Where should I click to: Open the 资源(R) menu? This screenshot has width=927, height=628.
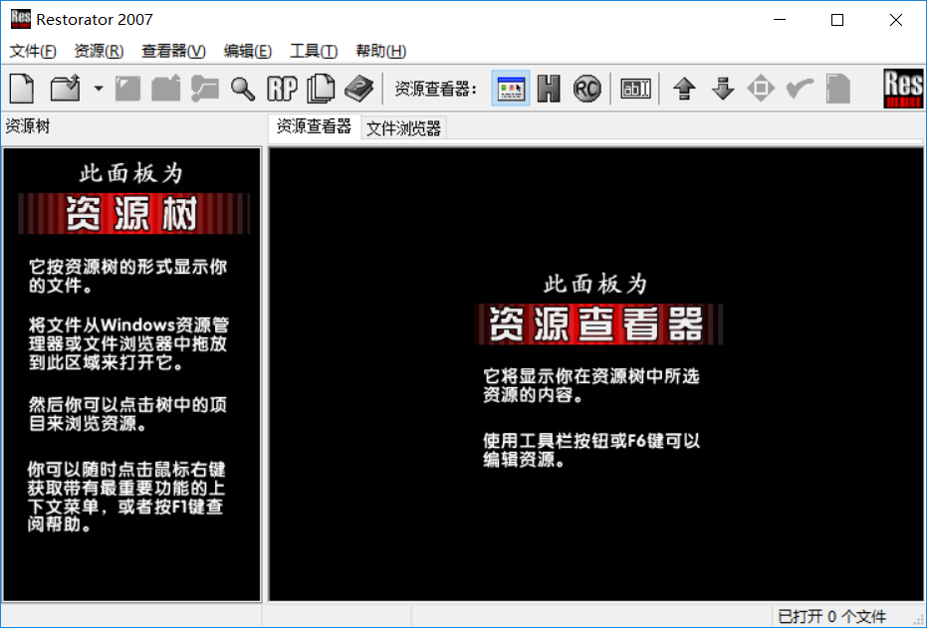point(99,51)
